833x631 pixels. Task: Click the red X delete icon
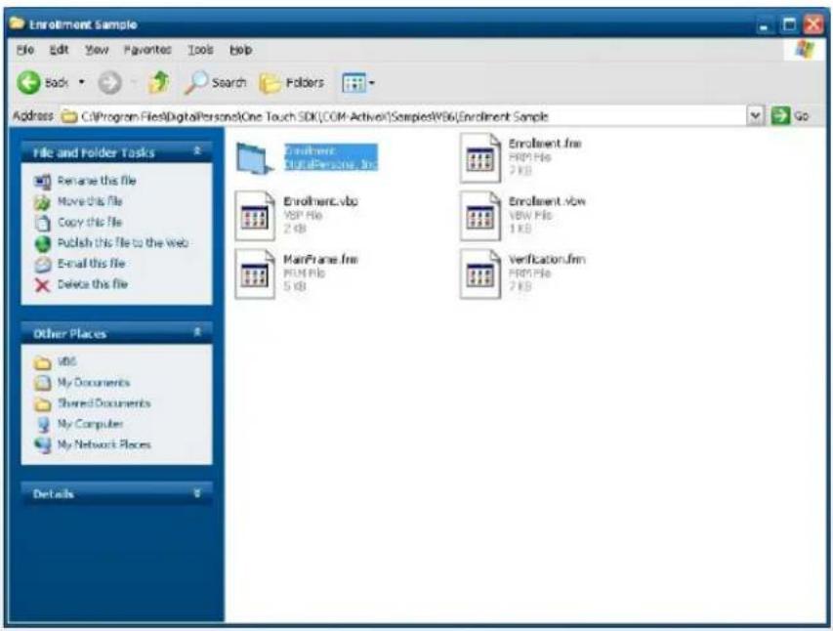tap(43, 285)
